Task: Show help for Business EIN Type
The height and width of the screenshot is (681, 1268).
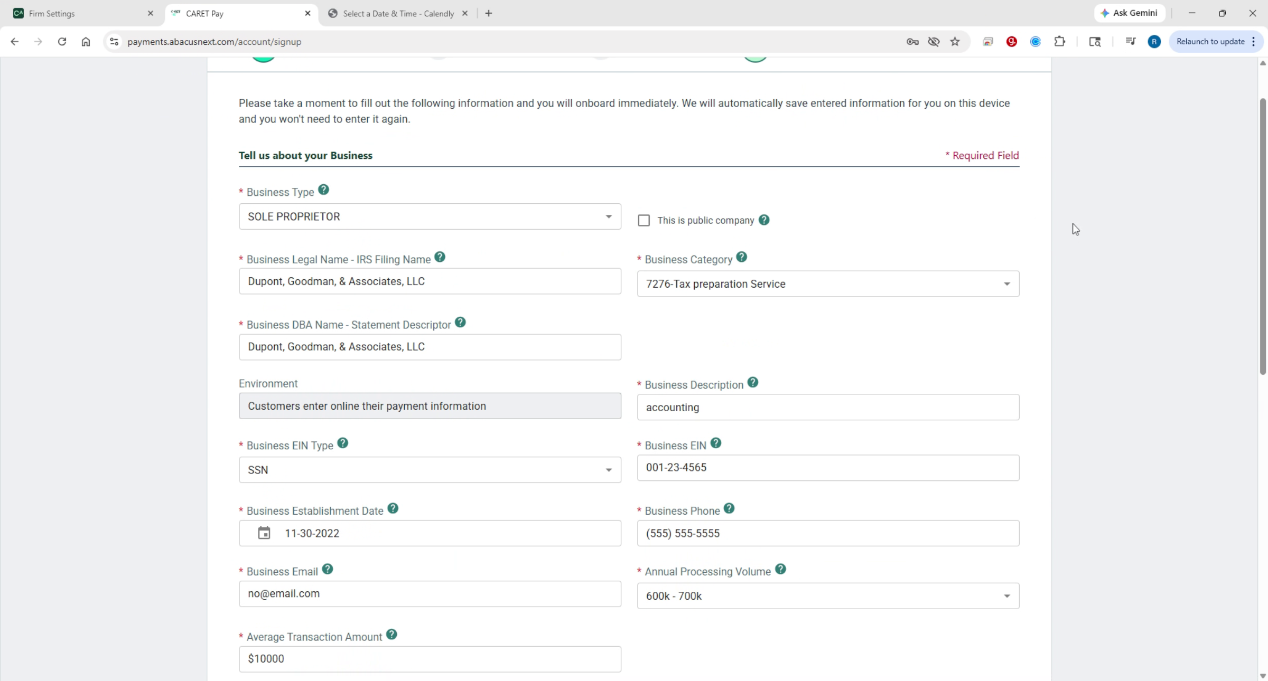Action: point(342,443)
